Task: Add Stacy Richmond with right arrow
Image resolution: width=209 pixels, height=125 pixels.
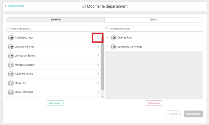Action: click(98, 92)
